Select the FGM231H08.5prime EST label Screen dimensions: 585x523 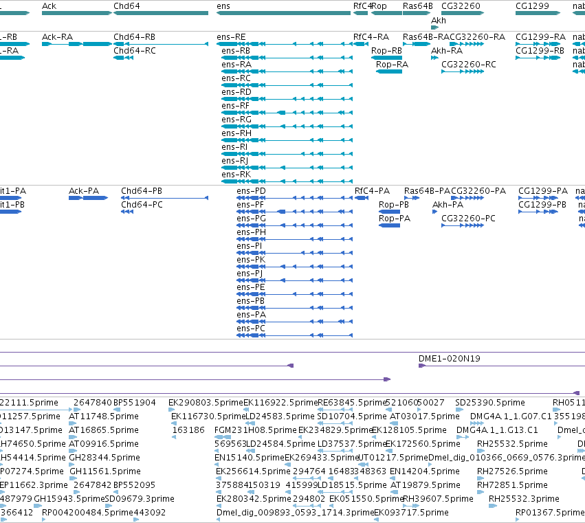256,430
